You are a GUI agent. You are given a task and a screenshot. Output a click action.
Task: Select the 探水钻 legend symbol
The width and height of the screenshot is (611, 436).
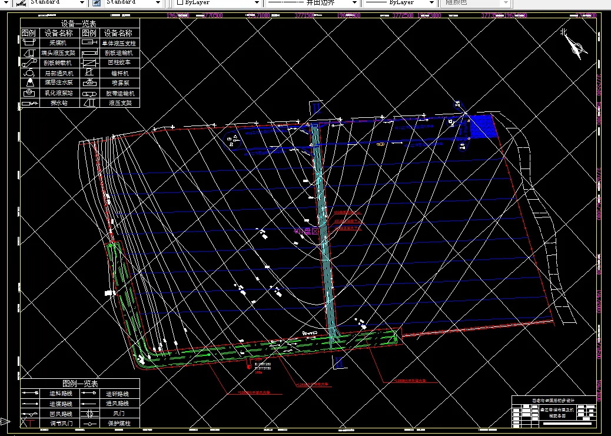29,103
